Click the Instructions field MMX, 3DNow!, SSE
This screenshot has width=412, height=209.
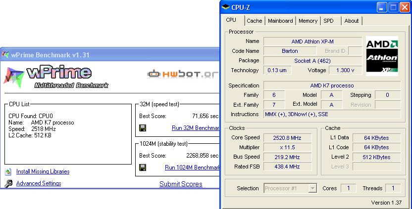(x=332, y=114)
